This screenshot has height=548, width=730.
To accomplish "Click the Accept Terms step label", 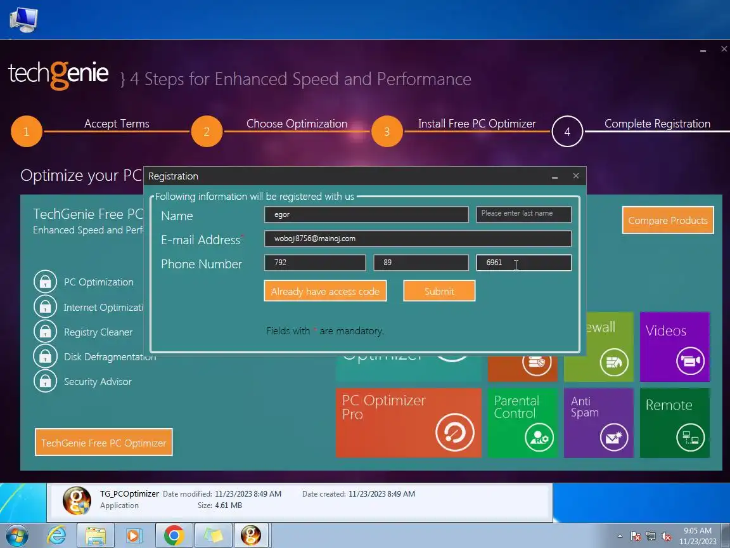I will point(117,124).
